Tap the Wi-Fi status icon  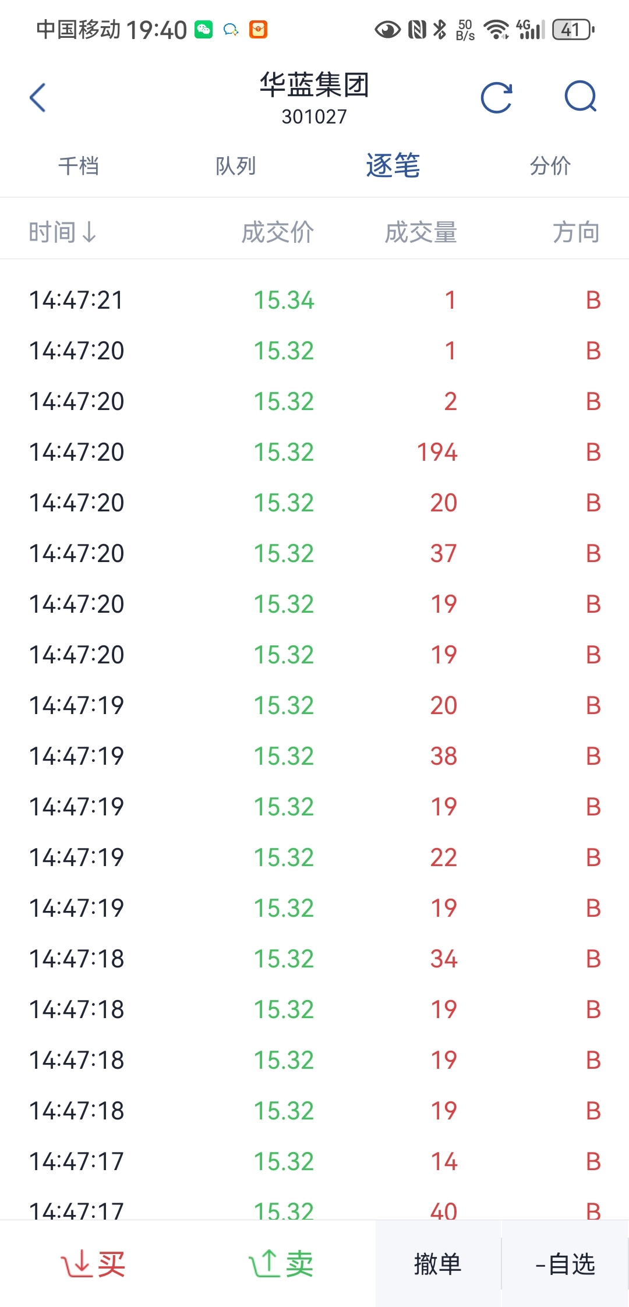[496, 29]
